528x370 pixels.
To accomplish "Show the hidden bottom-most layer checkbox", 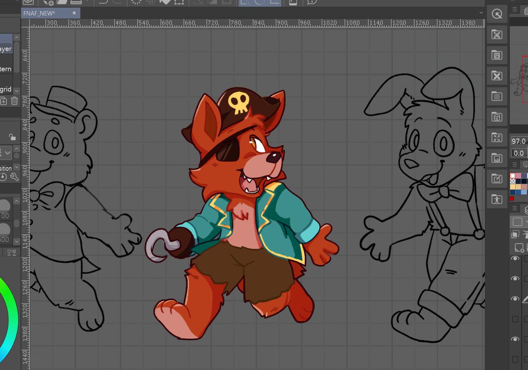I will coord(515,360).
